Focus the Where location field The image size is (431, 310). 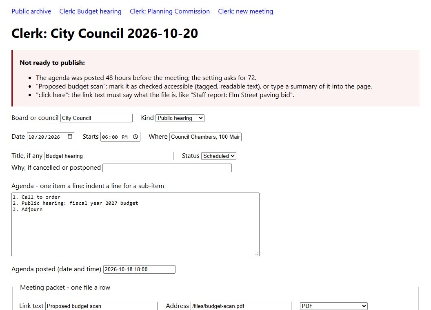click(205, 137)
